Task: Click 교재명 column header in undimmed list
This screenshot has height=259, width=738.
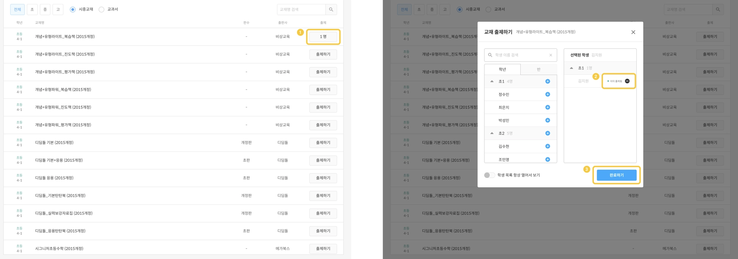Action: [x=40, y=23]
